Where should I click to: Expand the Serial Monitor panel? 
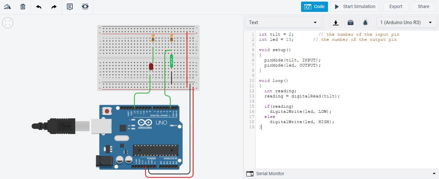434,174
